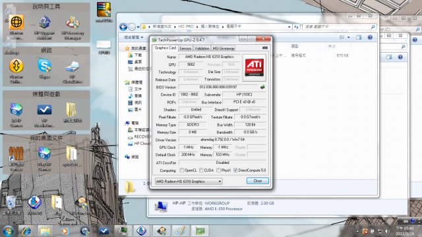Expand the Organize menu in Explorer
Image resolution: width=422 pixels, height=237 pixels.
click(x=133, y=38)
